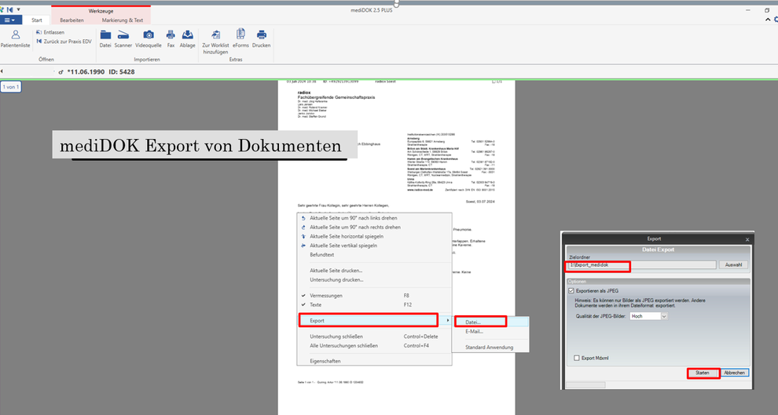Import from Scanner icon
This screenshot has height=415, width=778.
[123, 38]
